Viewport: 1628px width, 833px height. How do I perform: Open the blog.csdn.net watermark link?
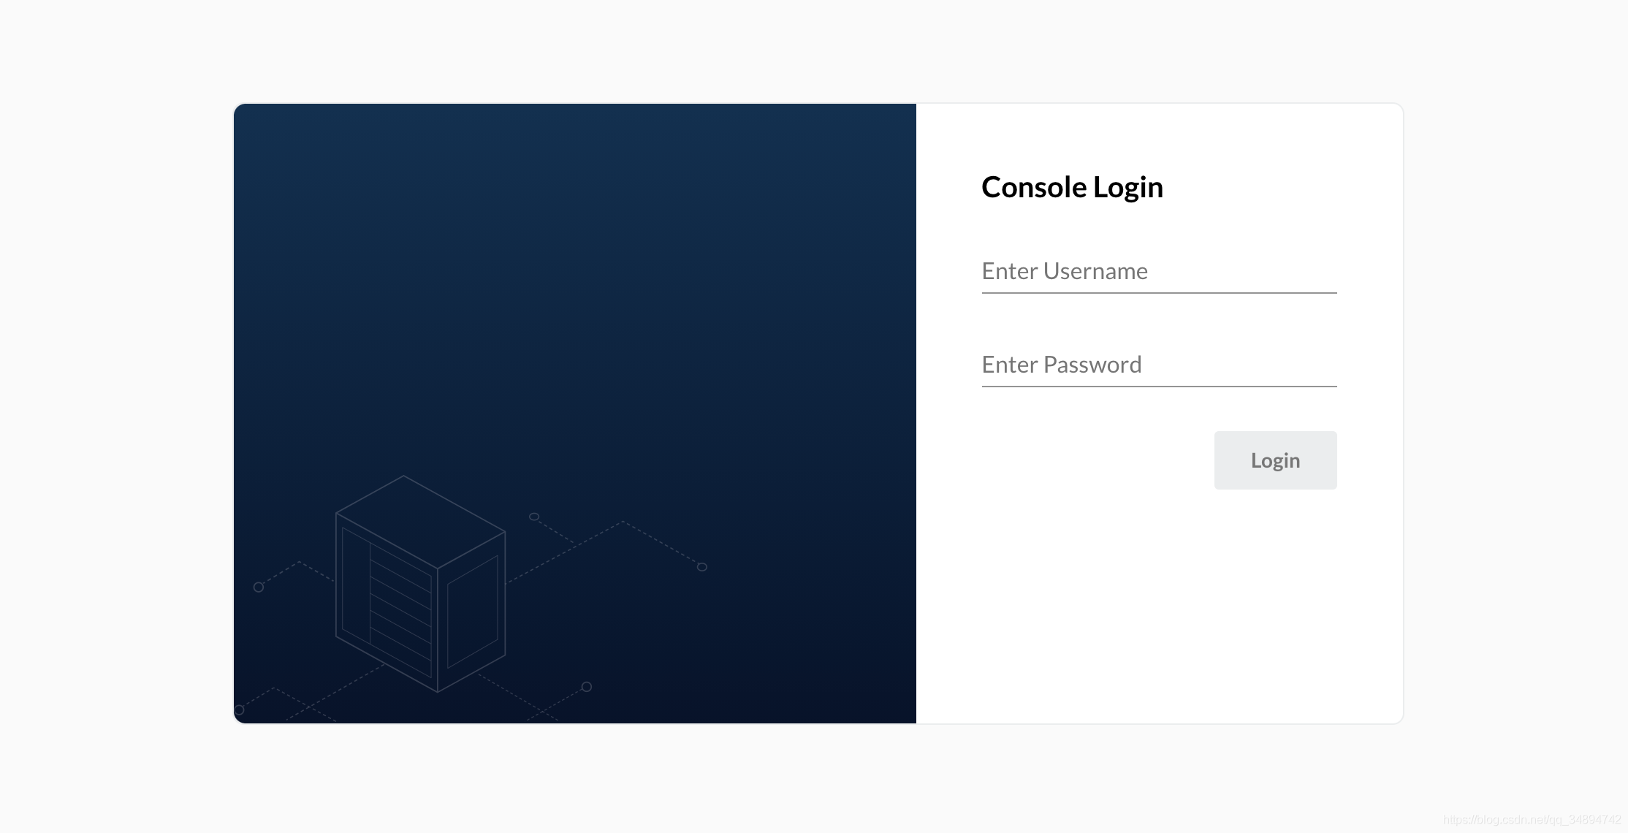pos(1532,820)
